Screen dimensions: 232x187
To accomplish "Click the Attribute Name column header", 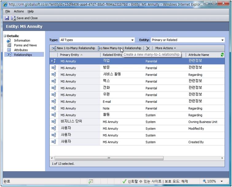I will click(x=199, y=55).
